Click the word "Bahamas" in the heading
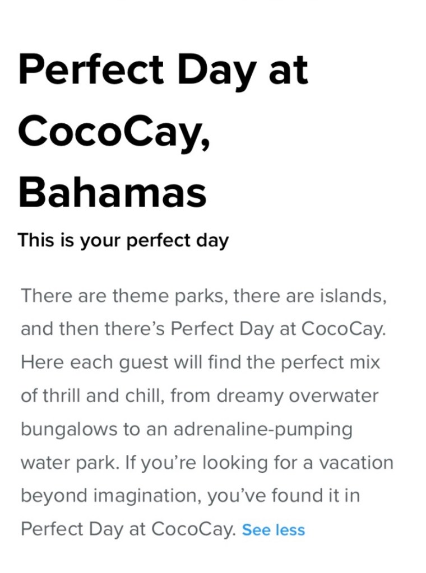 (112, 192)
